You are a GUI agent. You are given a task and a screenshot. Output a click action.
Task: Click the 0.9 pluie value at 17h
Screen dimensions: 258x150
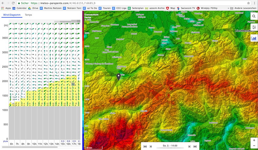[x=74, y=141]
